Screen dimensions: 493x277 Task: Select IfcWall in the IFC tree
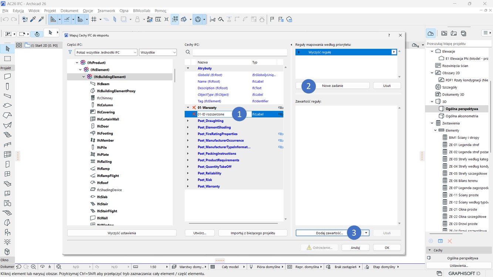pyautogui.click(x=102, y=218)
